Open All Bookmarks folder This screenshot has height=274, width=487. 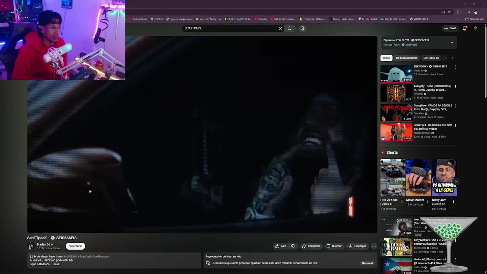click(475, 19)
